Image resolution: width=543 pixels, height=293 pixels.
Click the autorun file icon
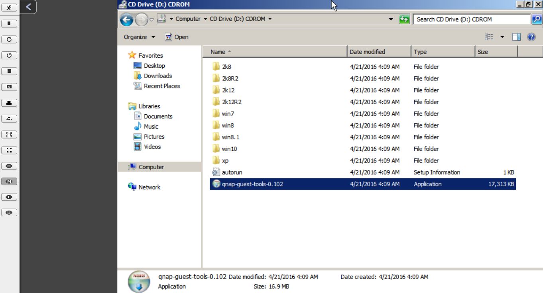click(216, 172)
